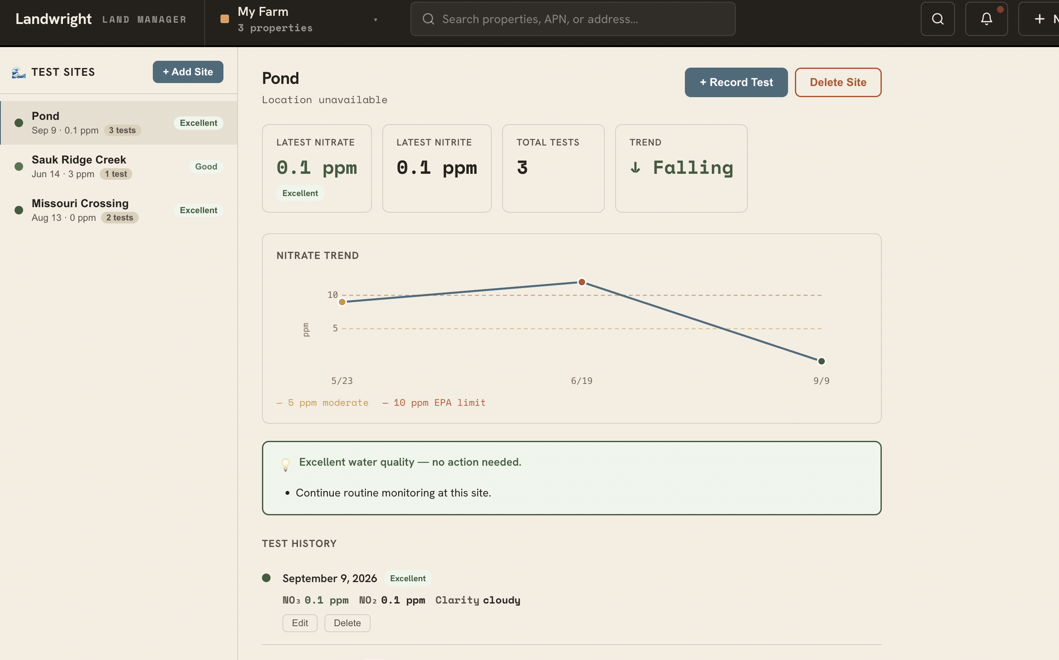Screen dimensions: 1059x660
Task: Edit the September 9 test record
Action: tap(300, 623)
